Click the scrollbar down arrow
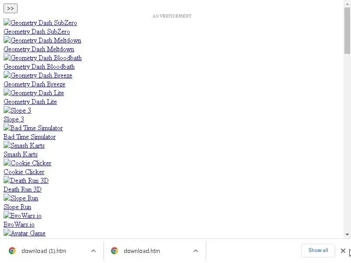The height and width of the screenshot is (263, 351). point(347,235)
